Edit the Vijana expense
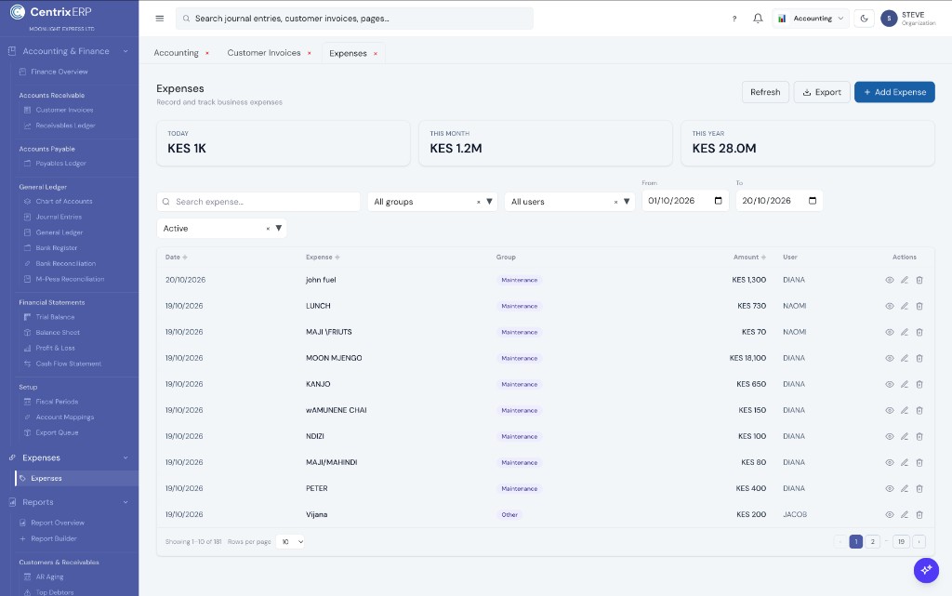 pyautogui.click(x=904, y=515)
